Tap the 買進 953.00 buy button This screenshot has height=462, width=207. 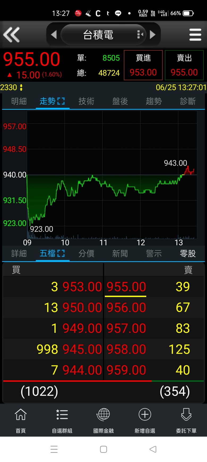pos(143,65)
